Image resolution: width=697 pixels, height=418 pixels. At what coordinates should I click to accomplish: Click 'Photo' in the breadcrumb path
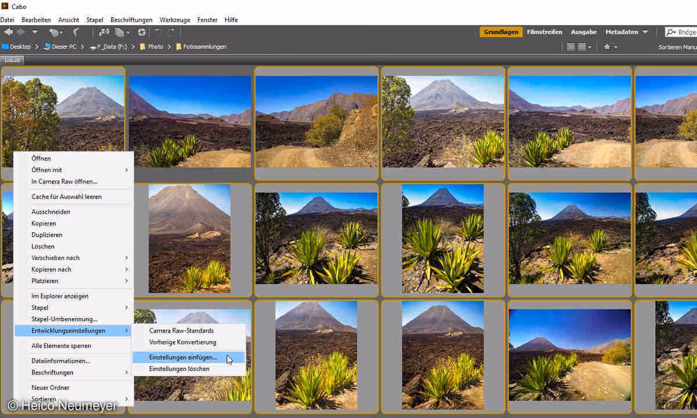click(x=155, y=46)
